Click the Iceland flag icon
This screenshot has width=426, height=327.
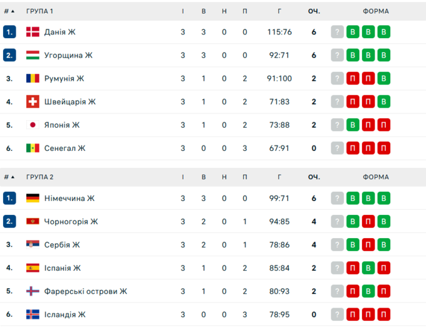coord(33,314)
